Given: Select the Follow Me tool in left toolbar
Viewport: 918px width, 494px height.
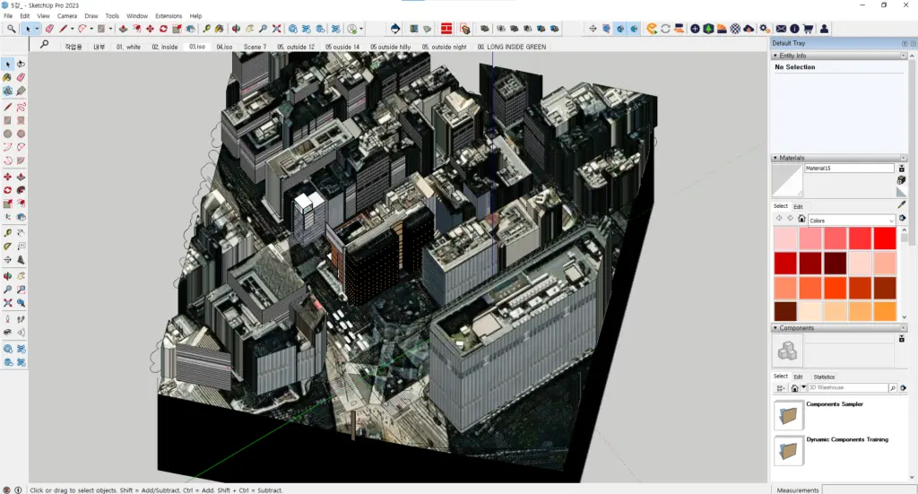Looking at the screenshot, I should (x=22, y=190).
